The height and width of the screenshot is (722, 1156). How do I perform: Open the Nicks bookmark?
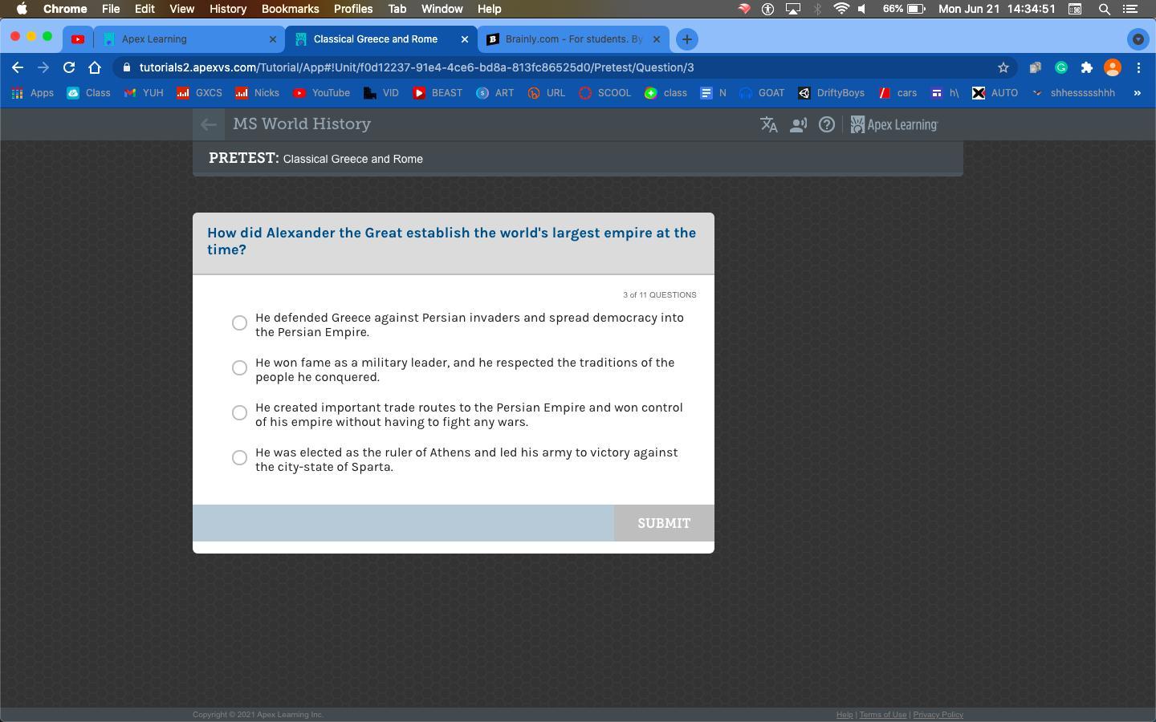point(258,93)
